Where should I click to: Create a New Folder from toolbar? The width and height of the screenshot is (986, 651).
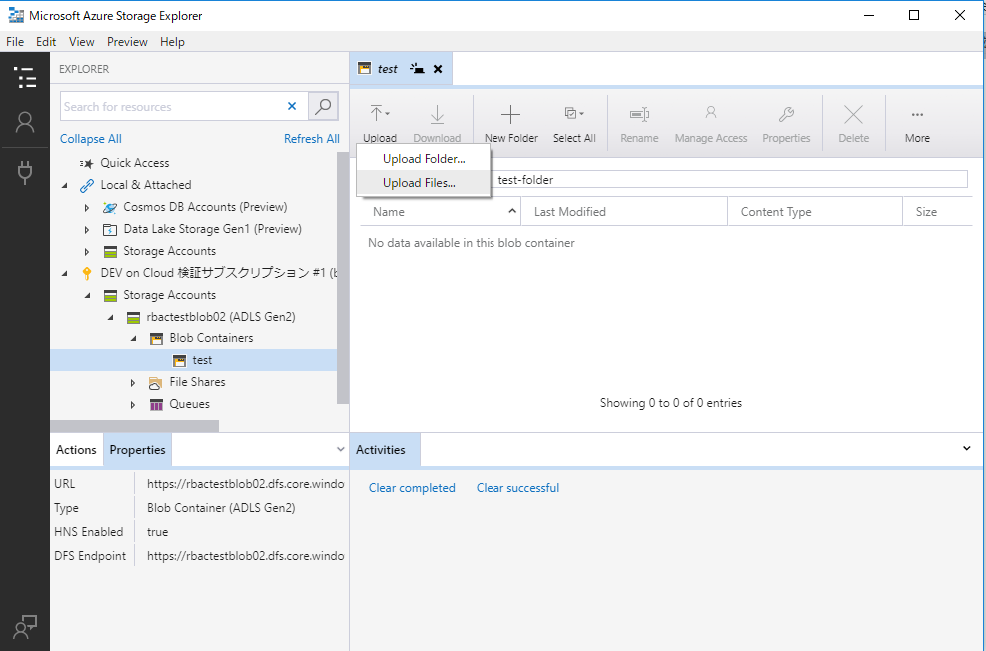tap(510, 124)
